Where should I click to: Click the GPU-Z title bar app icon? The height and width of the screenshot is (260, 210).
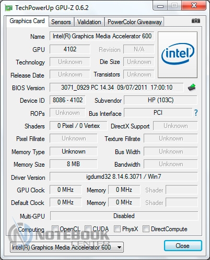8,8
